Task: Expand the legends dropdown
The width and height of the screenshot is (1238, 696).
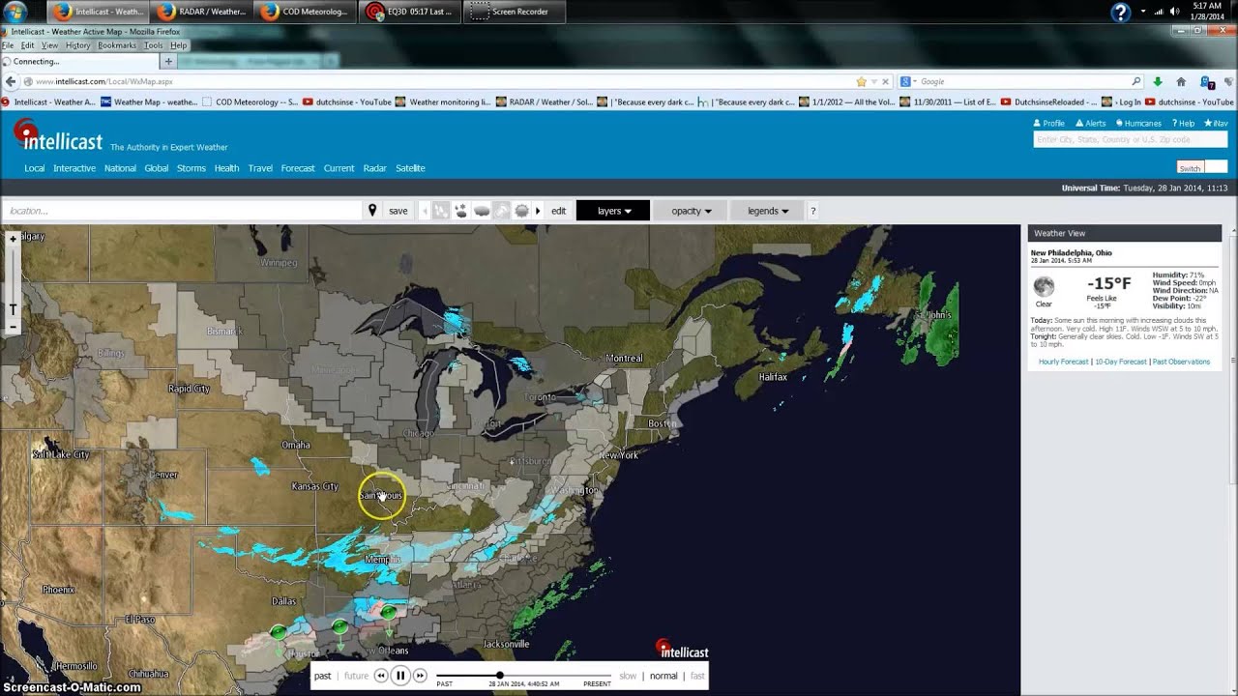Action: 768,211
